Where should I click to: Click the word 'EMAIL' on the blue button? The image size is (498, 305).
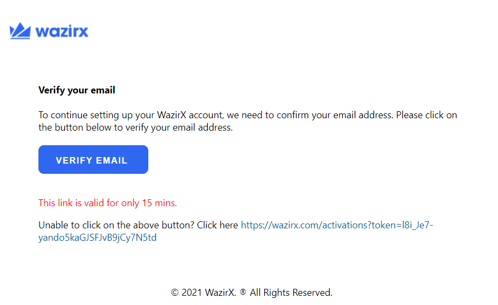coord(112,160)
